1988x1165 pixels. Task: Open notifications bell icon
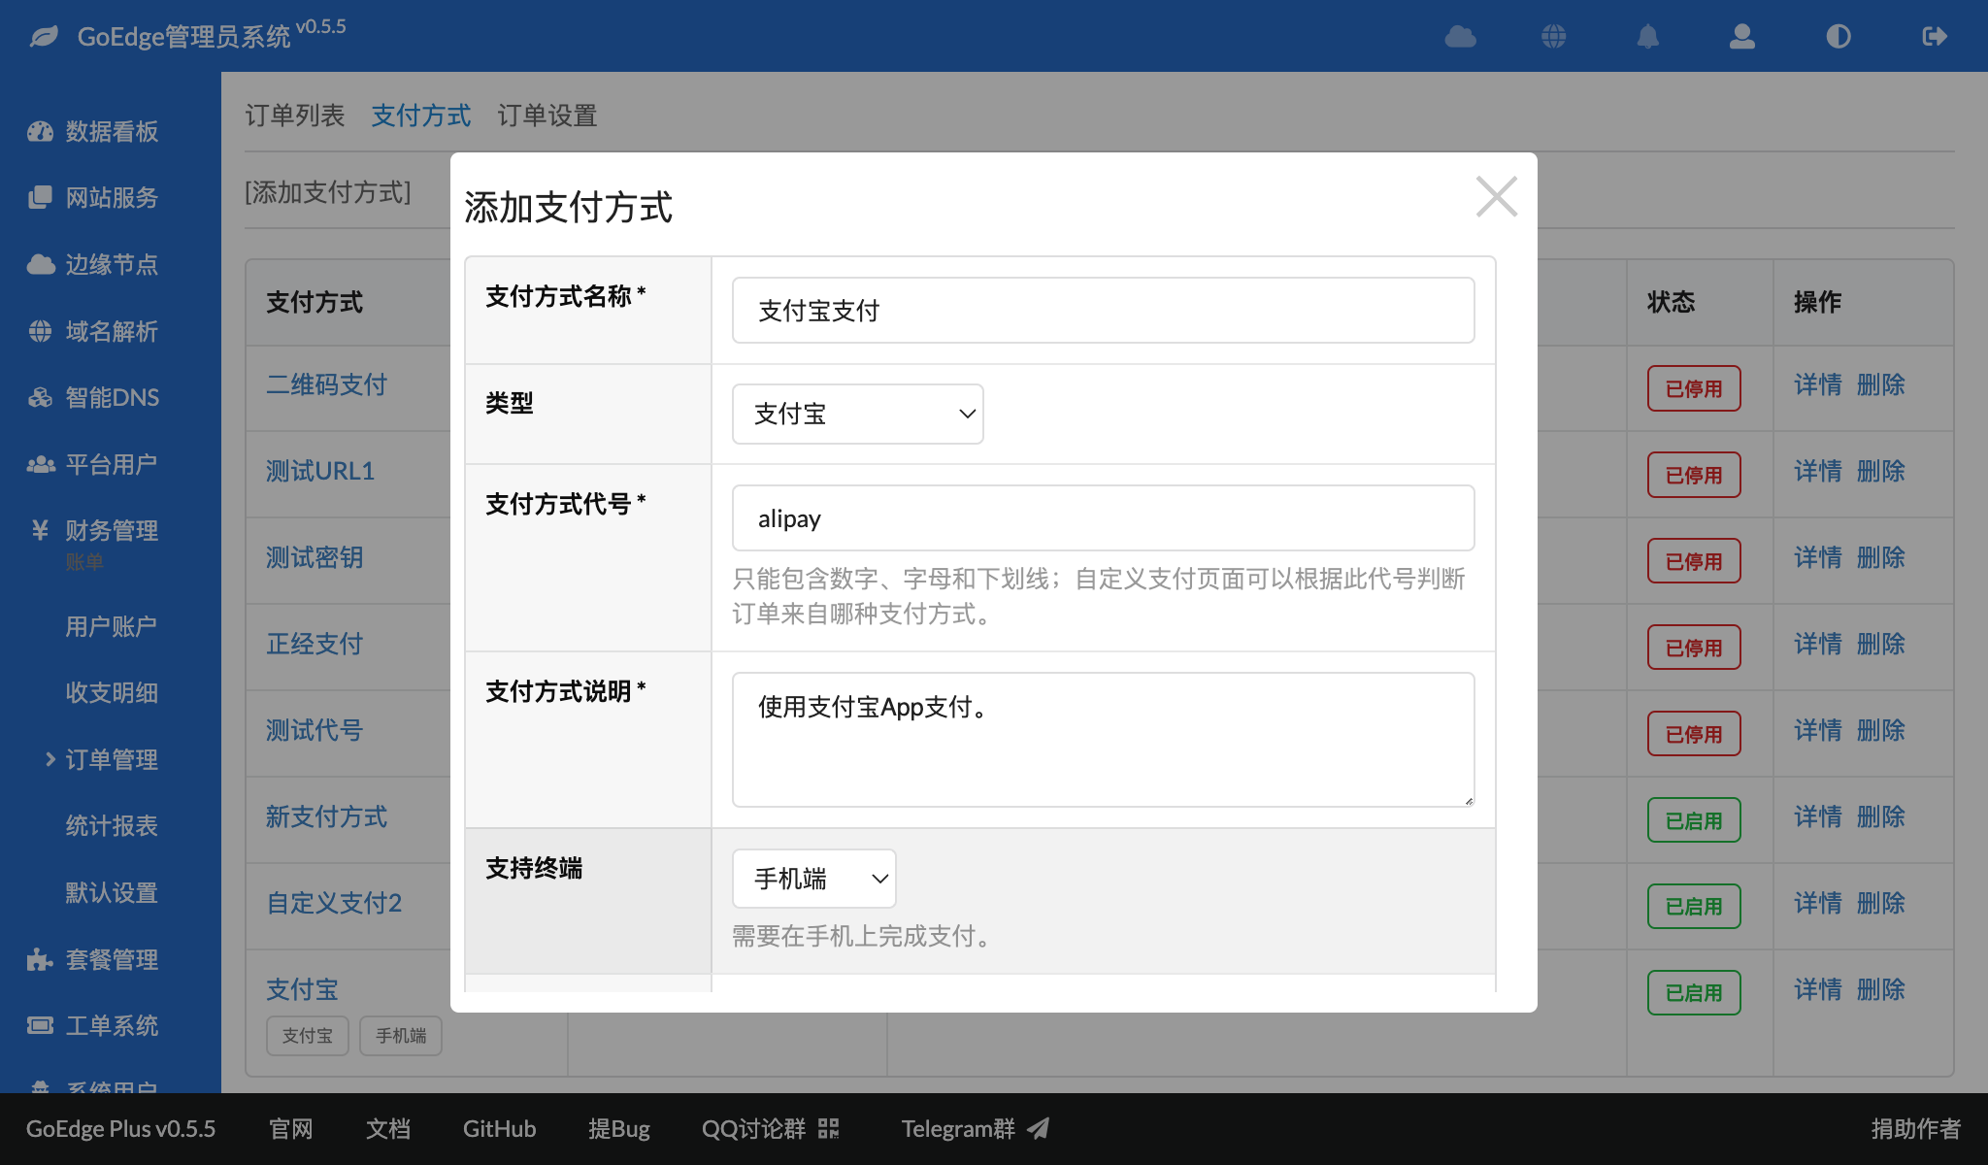point(1648,37)
